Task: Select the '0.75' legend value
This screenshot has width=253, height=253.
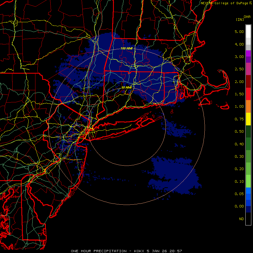Action: (239, 119)
